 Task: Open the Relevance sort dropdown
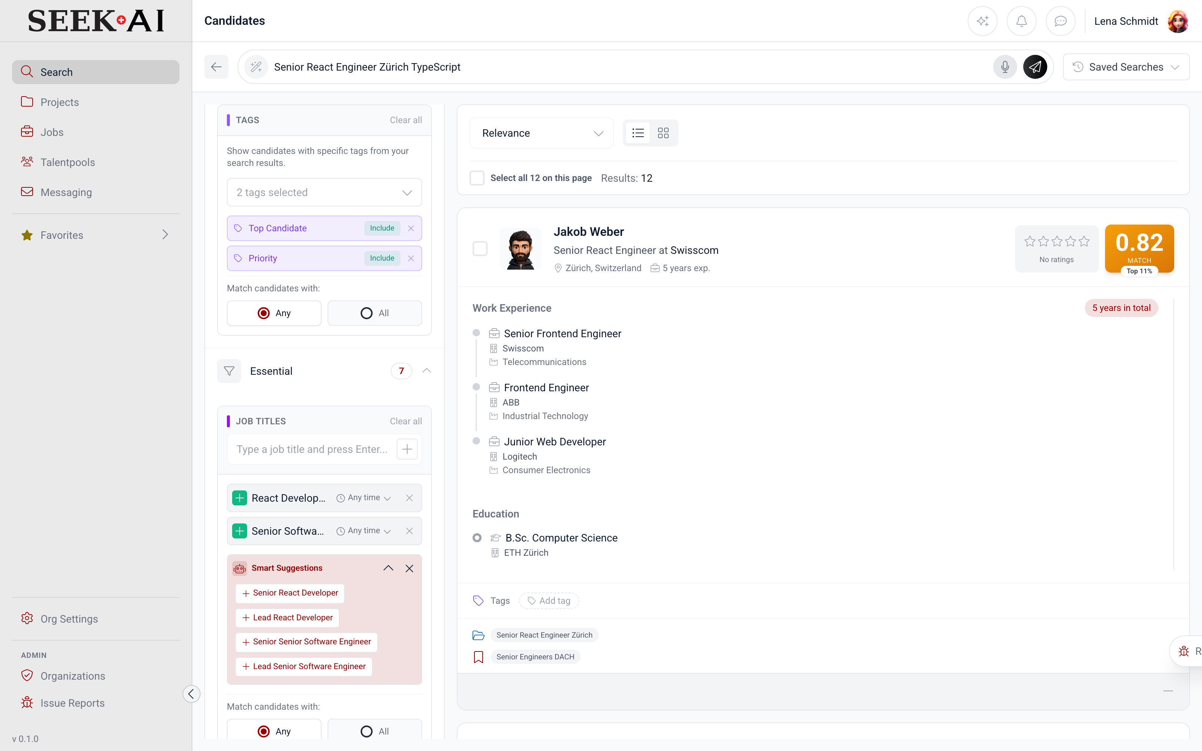tap(541, 133)
